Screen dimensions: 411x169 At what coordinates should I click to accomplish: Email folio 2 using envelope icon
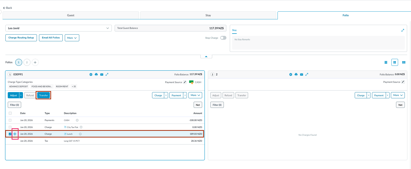click(302, 75)
